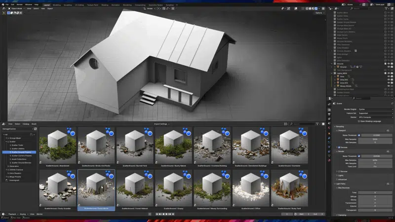Screen dimensions: 395x222
Task: Open the View Layer properties tab
Action: coord(329,119)
